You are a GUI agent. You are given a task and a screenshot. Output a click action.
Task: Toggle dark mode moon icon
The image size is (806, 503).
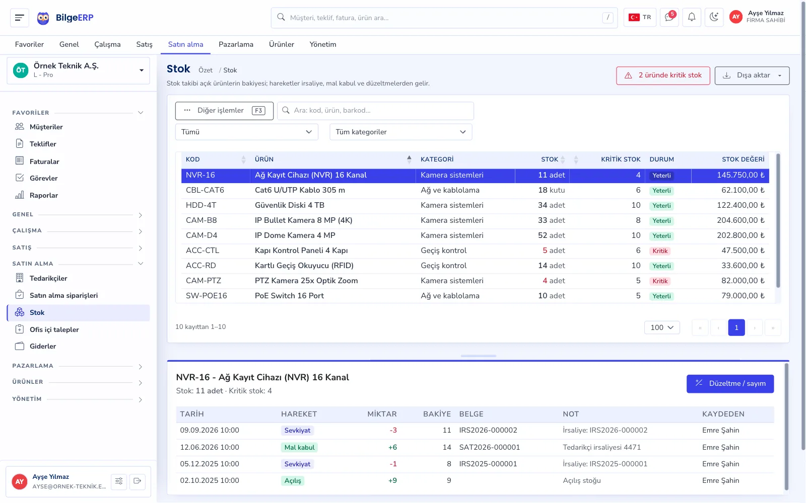pos(714,18)
